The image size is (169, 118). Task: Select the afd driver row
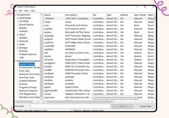pos(99,53)
